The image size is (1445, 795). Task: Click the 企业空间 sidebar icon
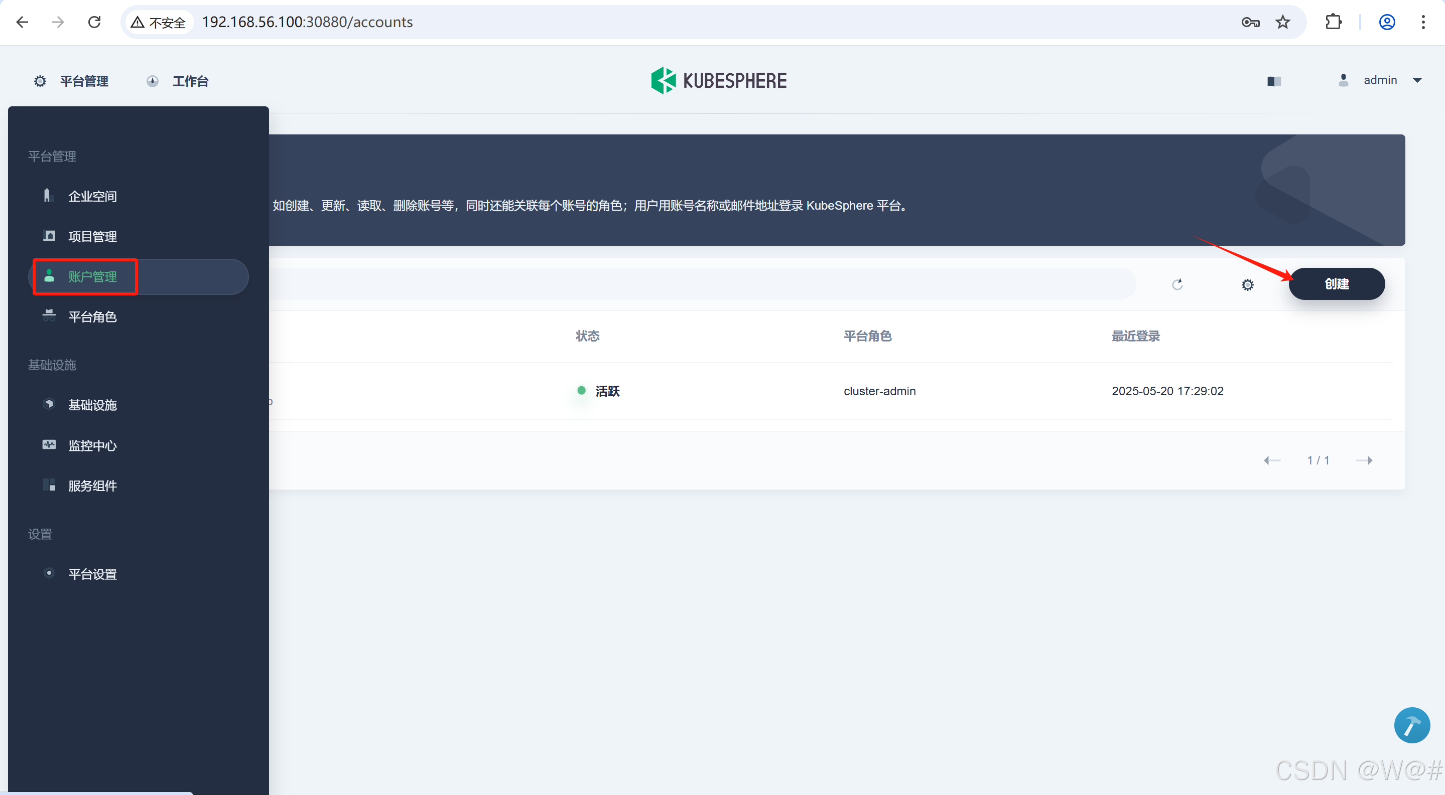[49, 195]
